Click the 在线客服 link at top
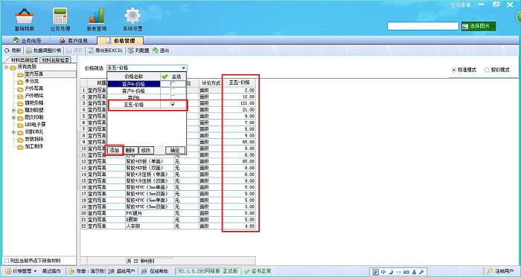This screenshot has height=277, width=521. pos(460,5)
